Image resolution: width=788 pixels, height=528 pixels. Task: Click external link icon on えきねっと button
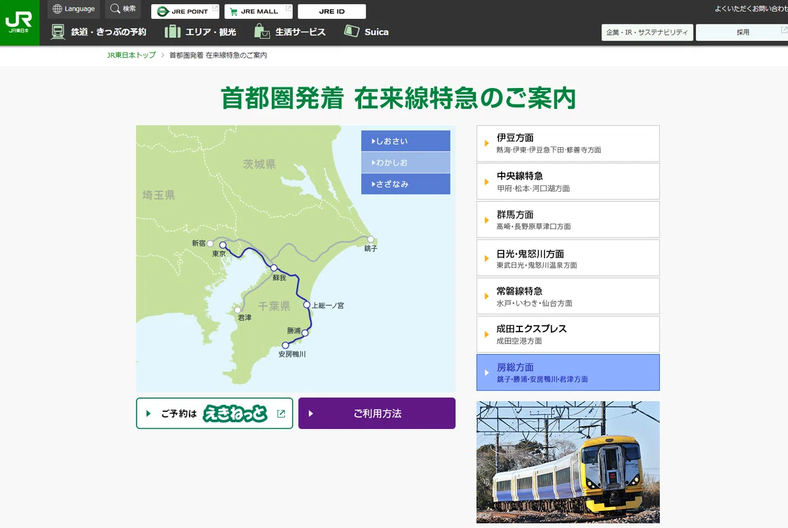pos(281,414)
